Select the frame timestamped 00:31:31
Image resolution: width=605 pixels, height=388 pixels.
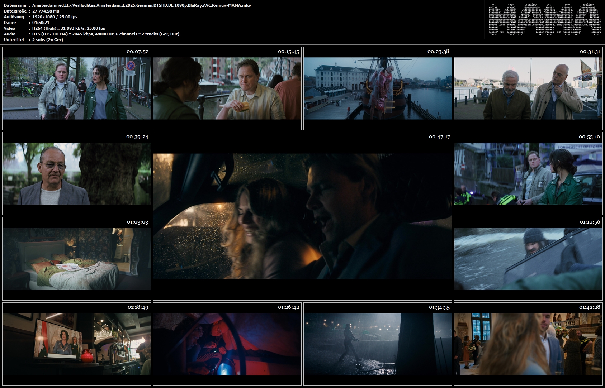click(x=528, y=88)
